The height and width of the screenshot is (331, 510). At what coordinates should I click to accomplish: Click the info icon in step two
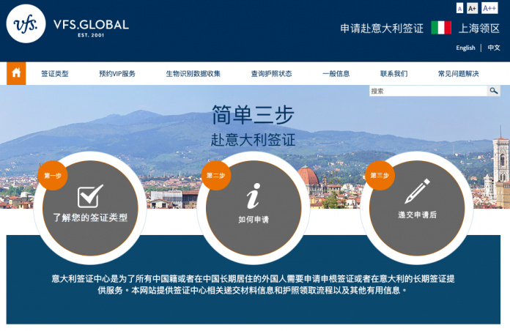pyautogui.click(x=253, y=196)
